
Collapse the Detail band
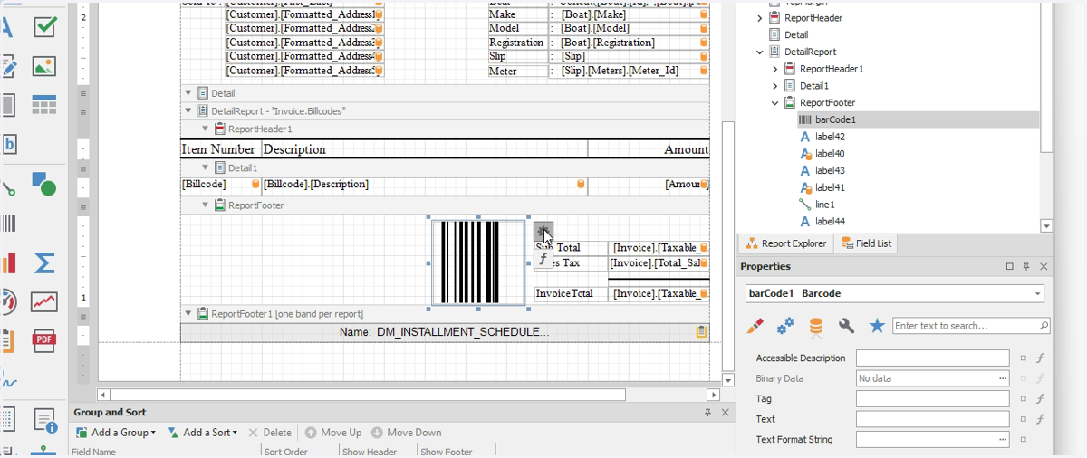(188, 93)
